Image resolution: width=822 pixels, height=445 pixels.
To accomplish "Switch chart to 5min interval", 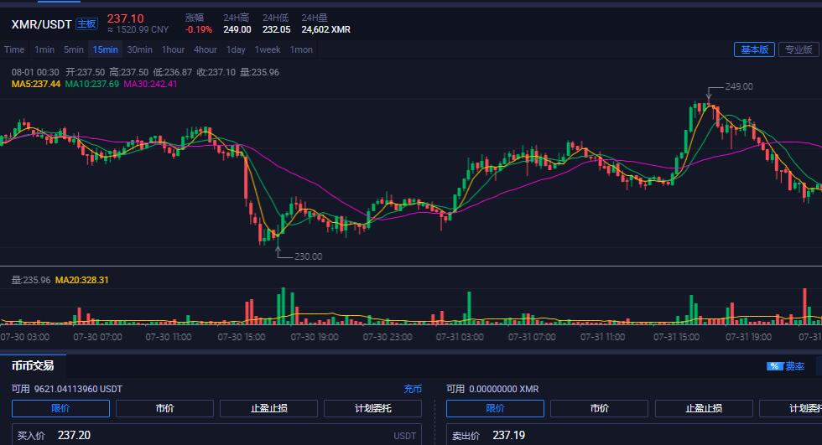I will (x=74, y=49).
